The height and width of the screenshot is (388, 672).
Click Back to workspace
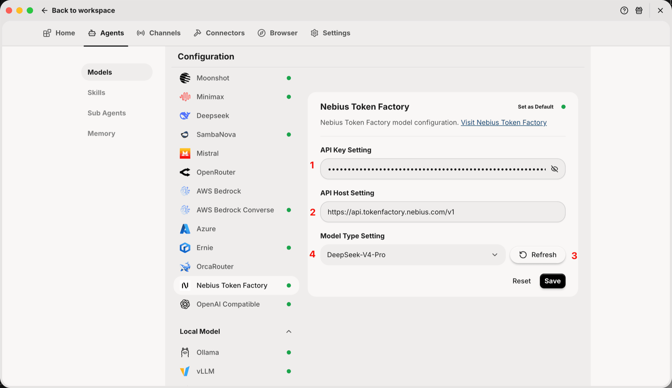tap(83, 10)
